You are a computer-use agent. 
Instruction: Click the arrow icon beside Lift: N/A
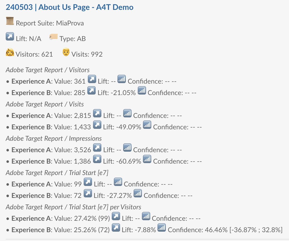pos(10,36)
